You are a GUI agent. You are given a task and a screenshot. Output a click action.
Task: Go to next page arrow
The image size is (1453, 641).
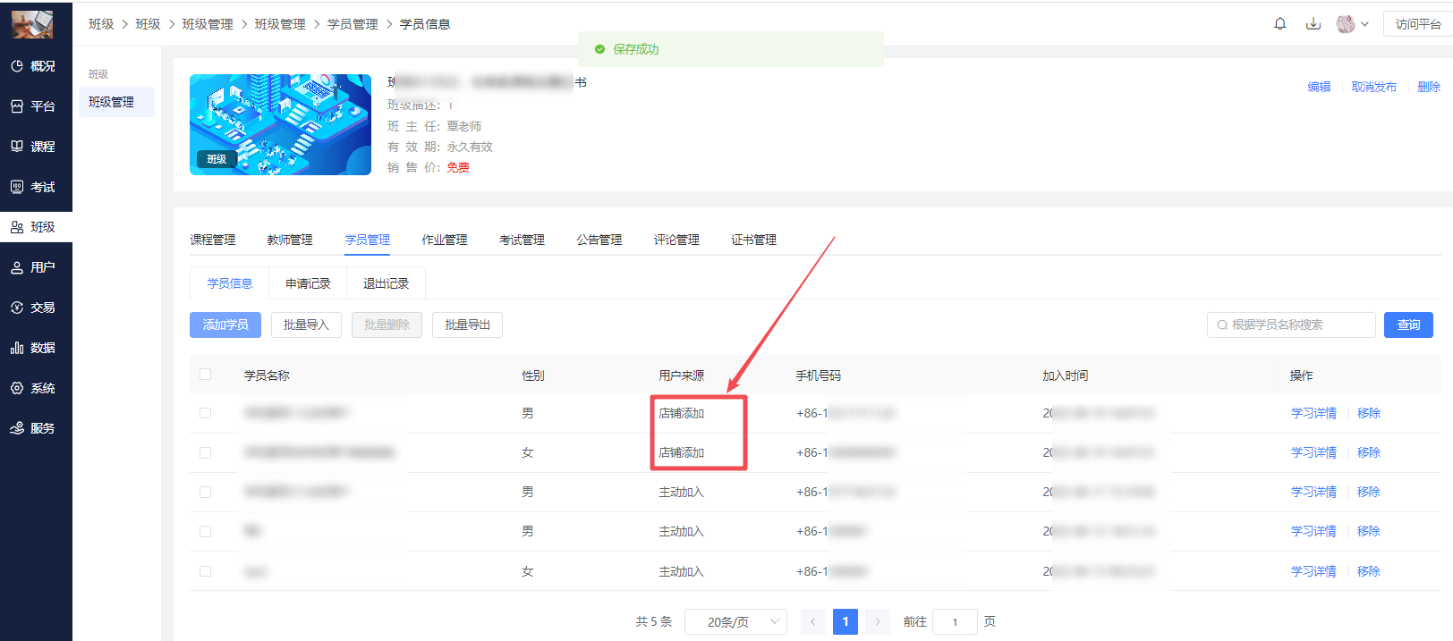(877, 622)
